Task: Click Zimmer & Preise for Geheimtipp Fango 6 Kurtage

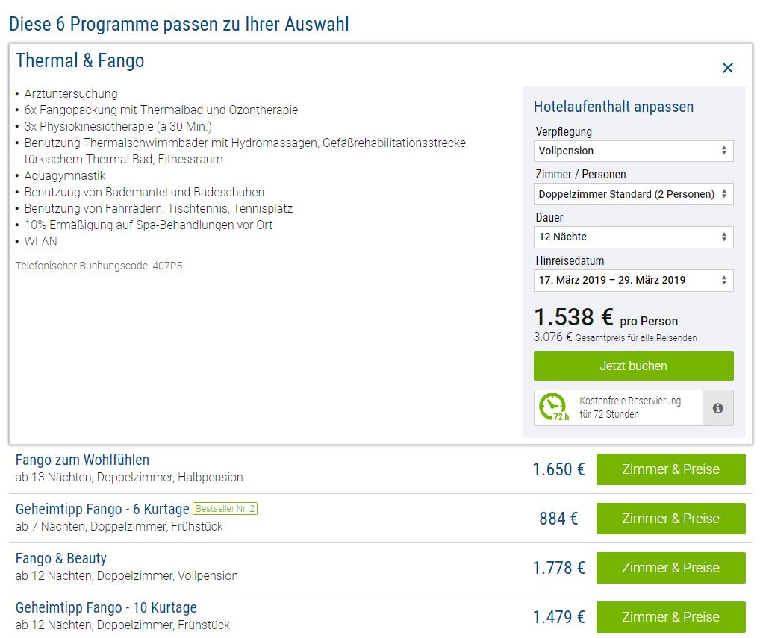Action: tap(670, 519)
